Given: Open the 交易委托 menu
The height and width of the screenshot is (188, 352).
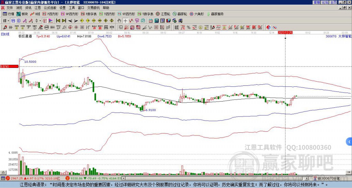Looking at the screenshot, I should point(93,8).
